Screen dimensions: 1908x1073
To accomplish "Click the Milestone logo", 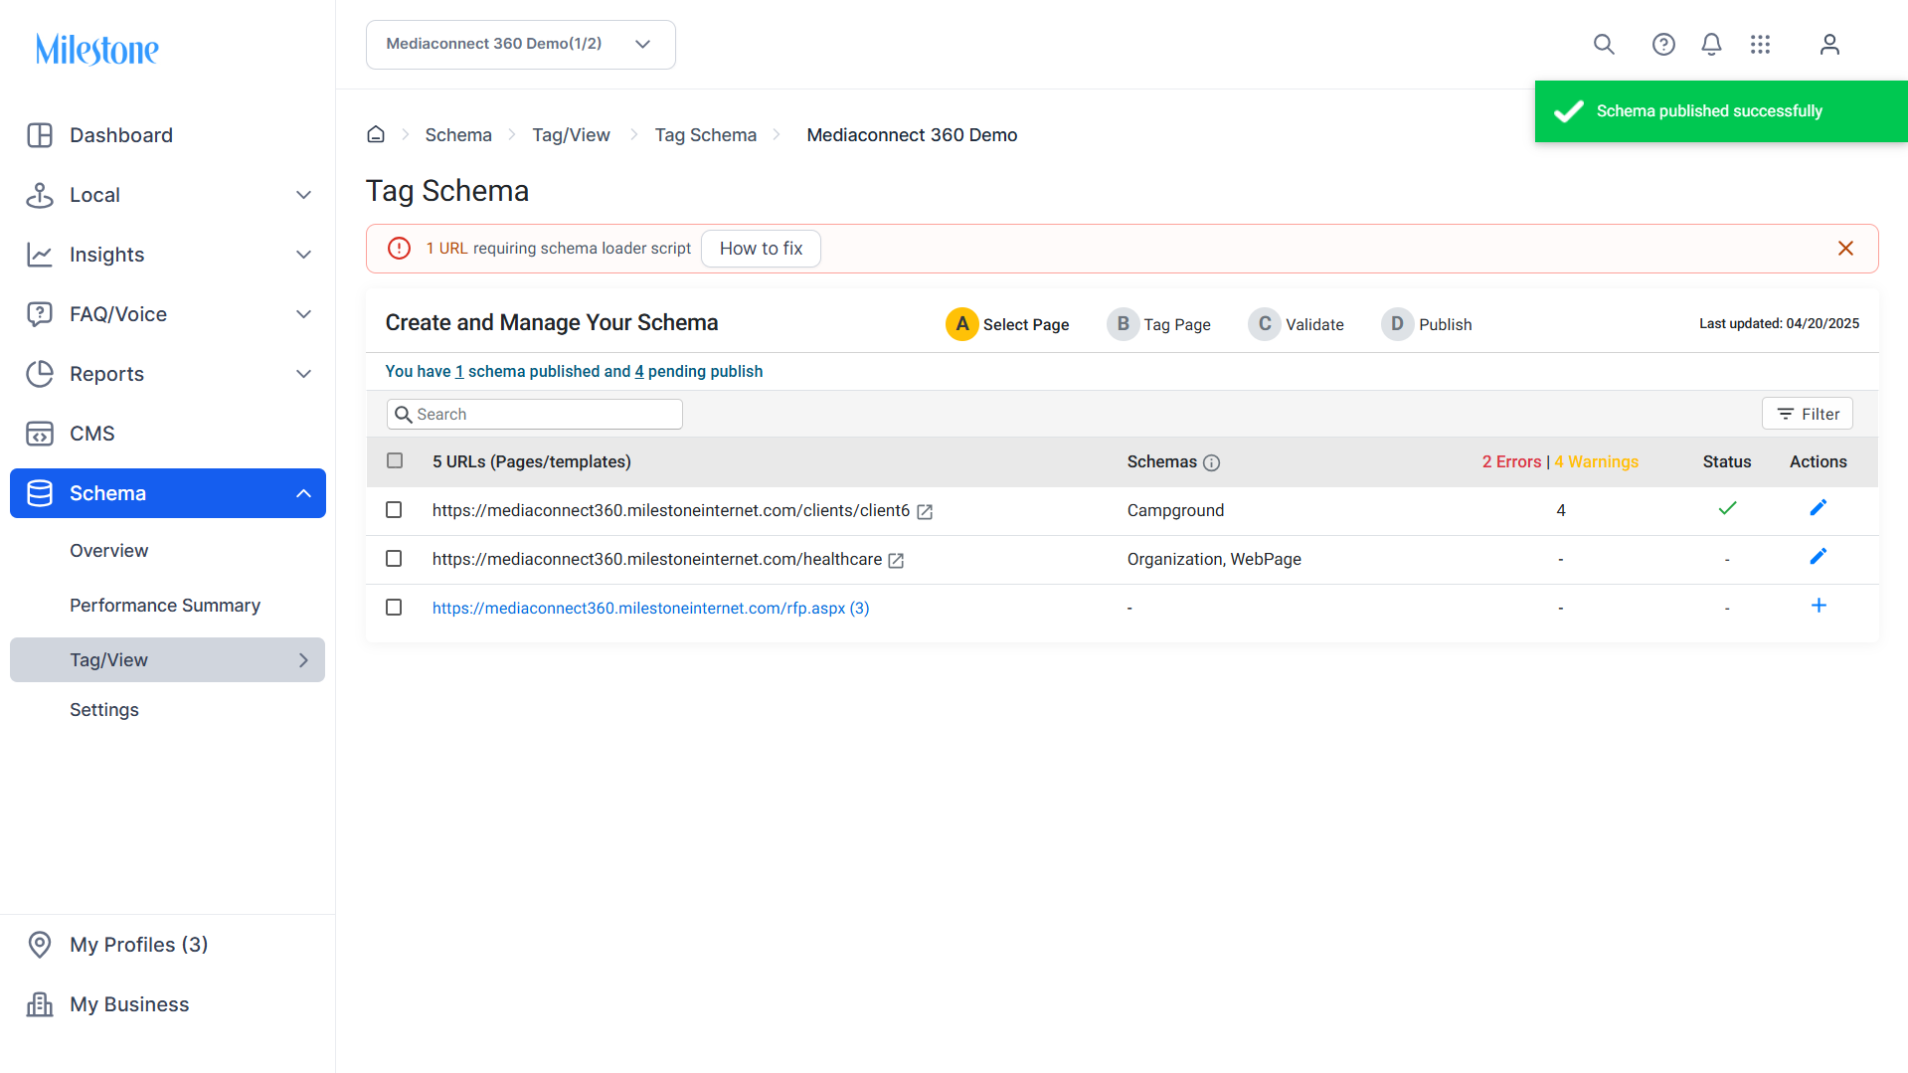I will tap(96, 49).
